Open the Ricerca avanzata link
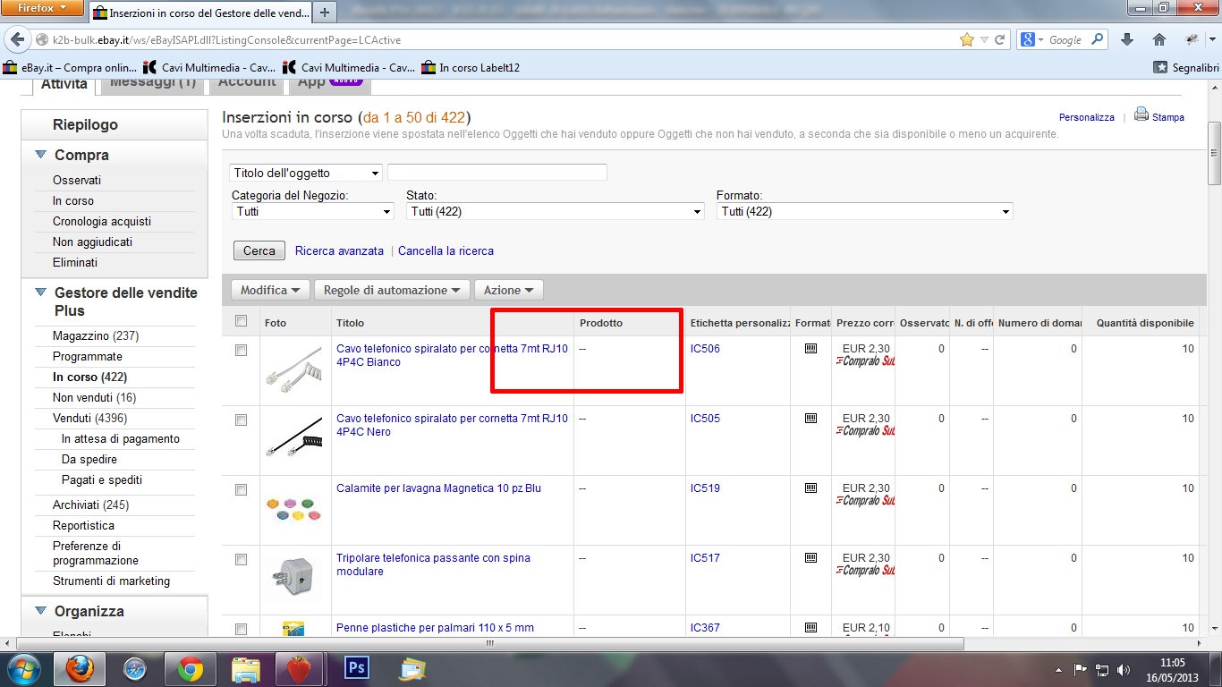 coord(339,251)
